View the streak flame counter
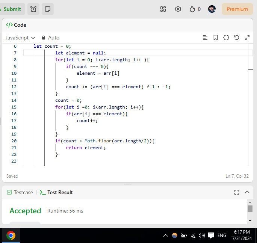257x243 pixels. pos(195,9)
